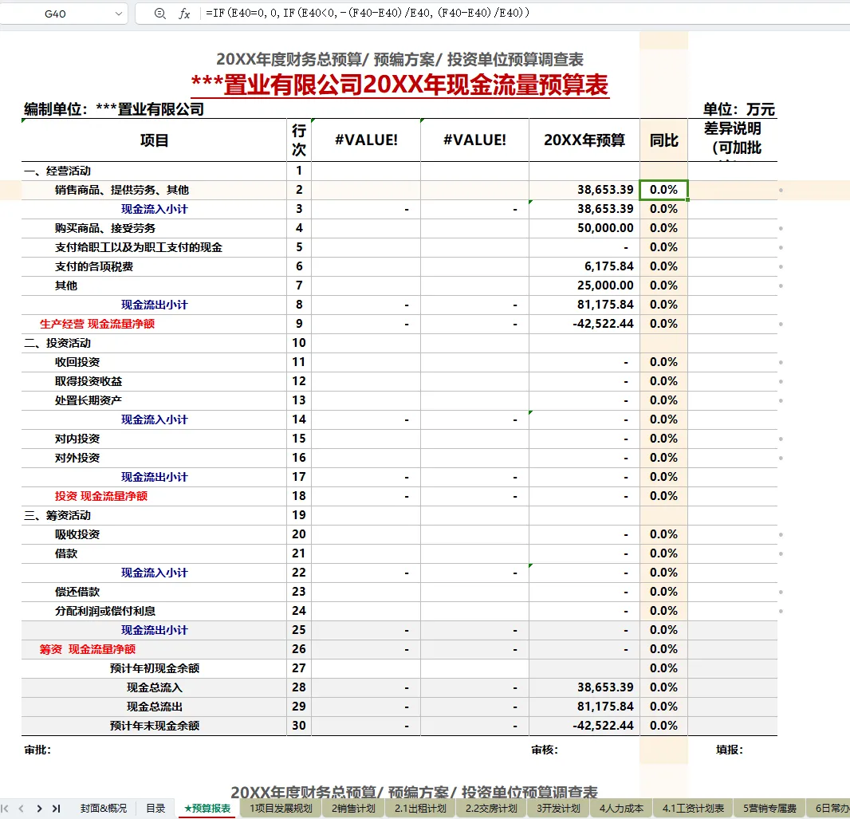Screen dimensions: 850x819
Task: Click the 偿还借款 row label
Action: [x=77, y=592]
